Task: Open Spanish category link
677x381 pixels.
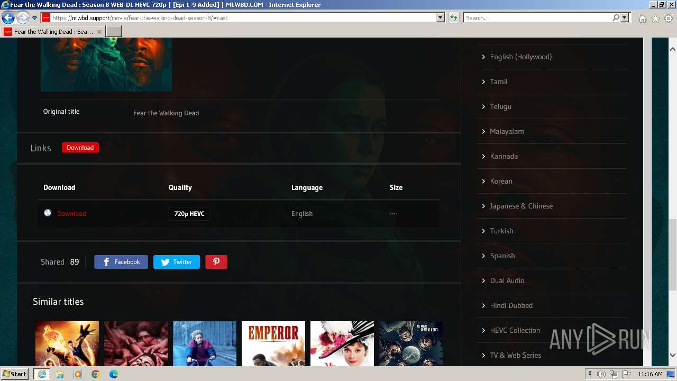Action: (502, 256)
